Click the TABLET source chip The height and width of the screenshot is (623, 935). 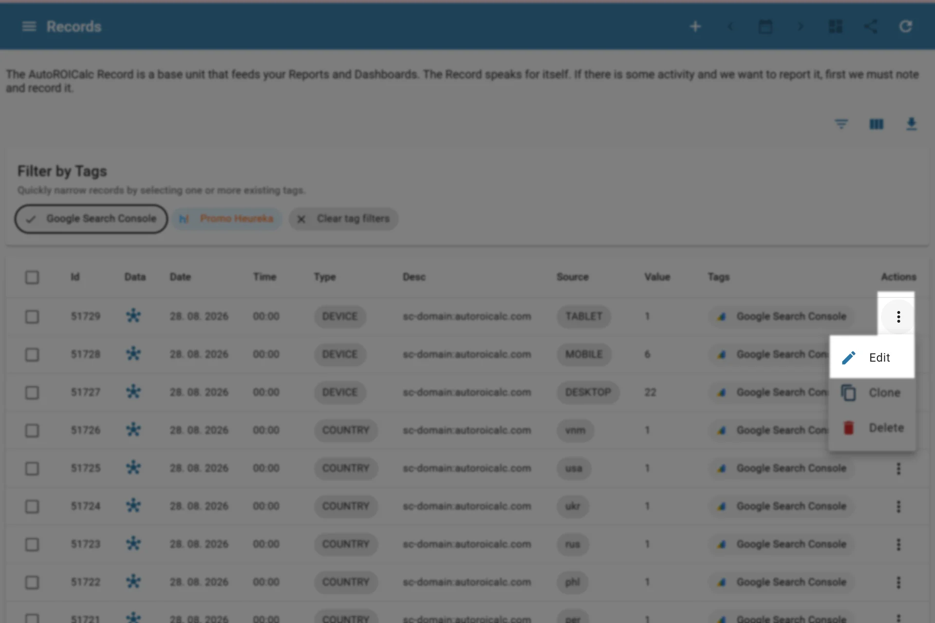point(584,316)
